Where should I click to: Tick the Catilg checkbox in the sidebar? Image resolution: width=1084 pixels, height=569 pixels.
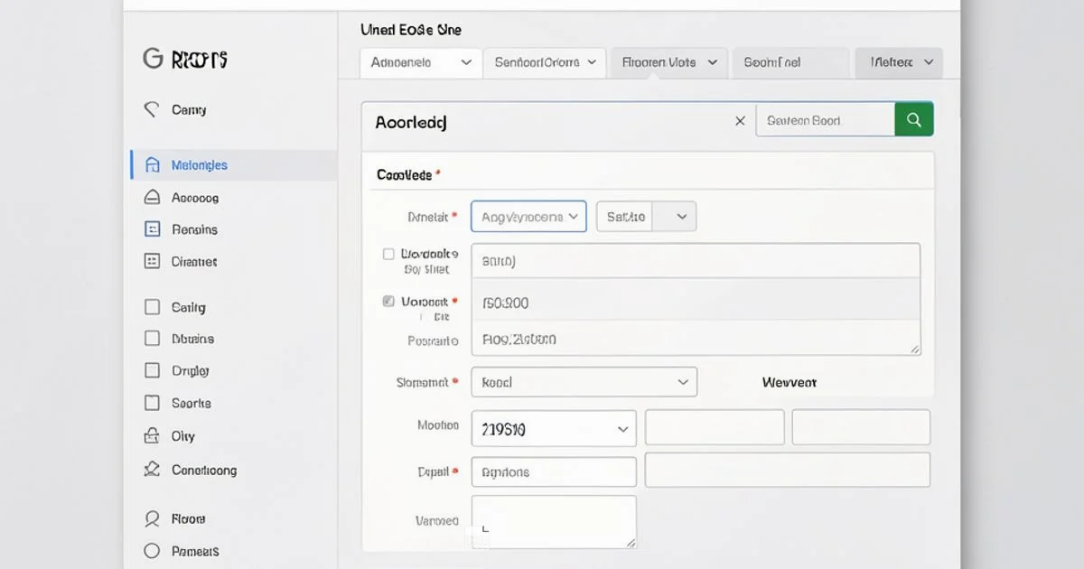(152, 307)
